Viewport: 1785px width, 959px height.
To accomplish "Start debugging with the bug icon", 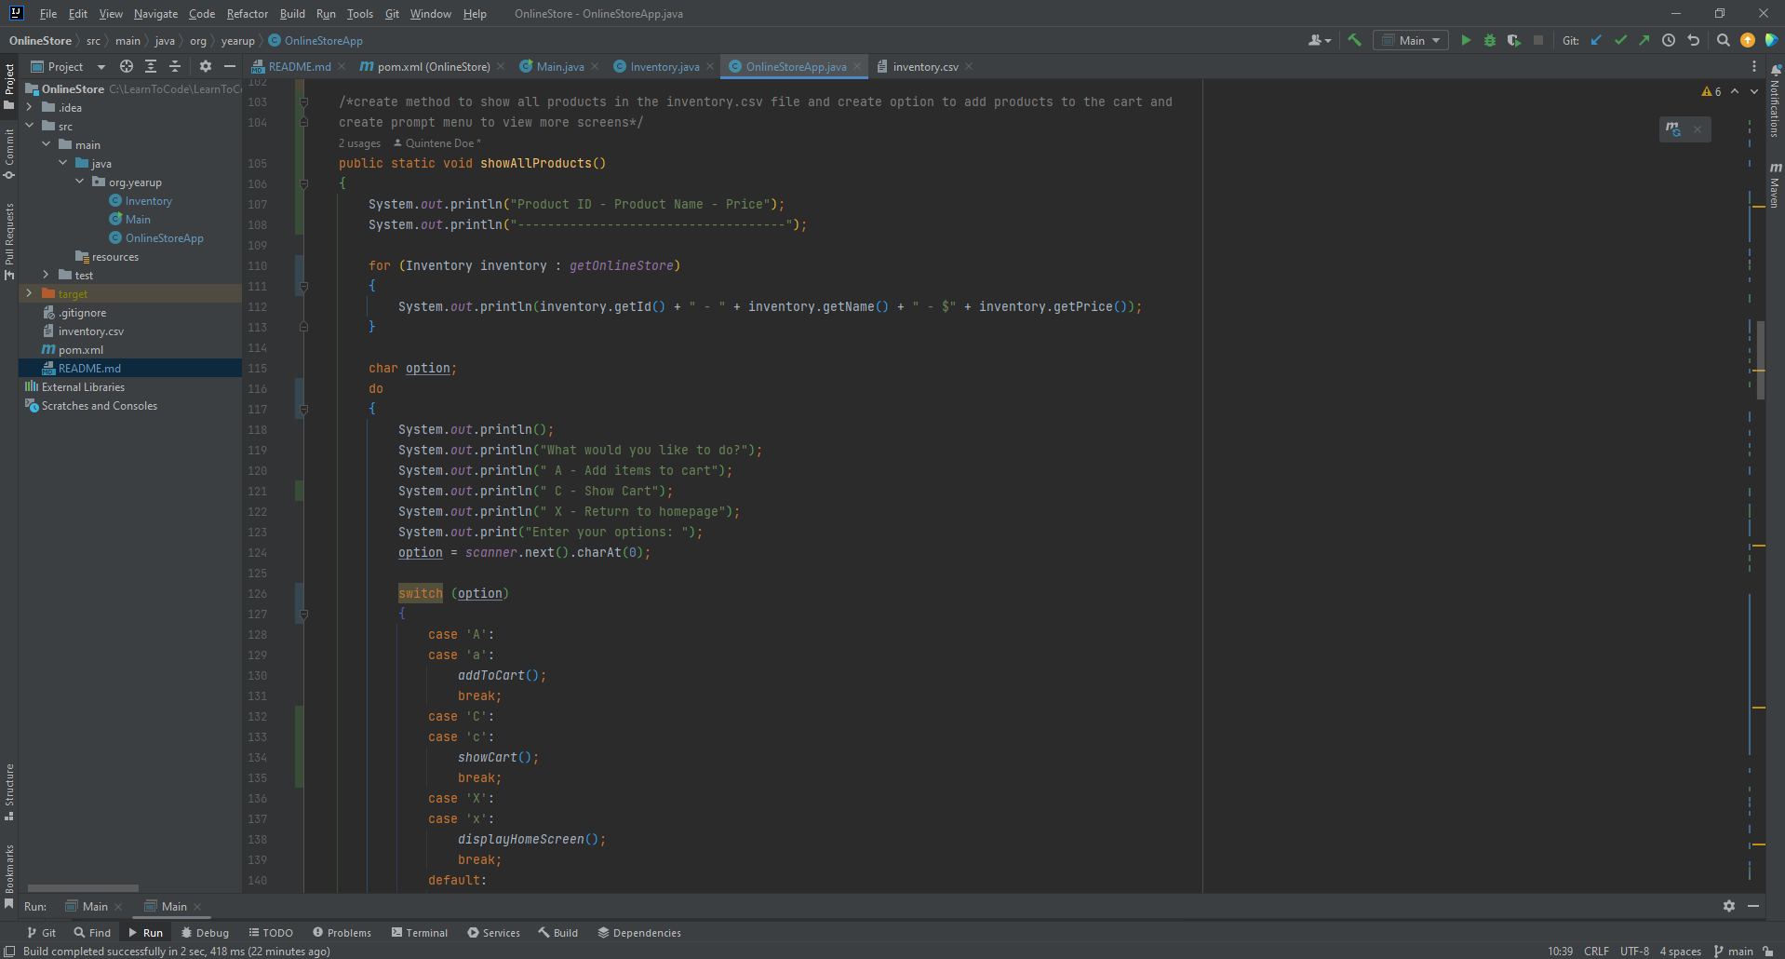I will [1489, 40].
